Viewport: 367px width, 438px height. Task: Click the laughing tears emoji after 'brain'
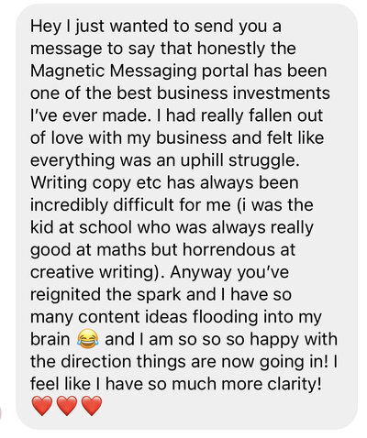point(88,339)
